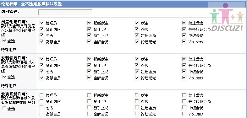247x118 pixels.
Task: Click the 访问密码 password input field
Action: [x=65, y=13]
